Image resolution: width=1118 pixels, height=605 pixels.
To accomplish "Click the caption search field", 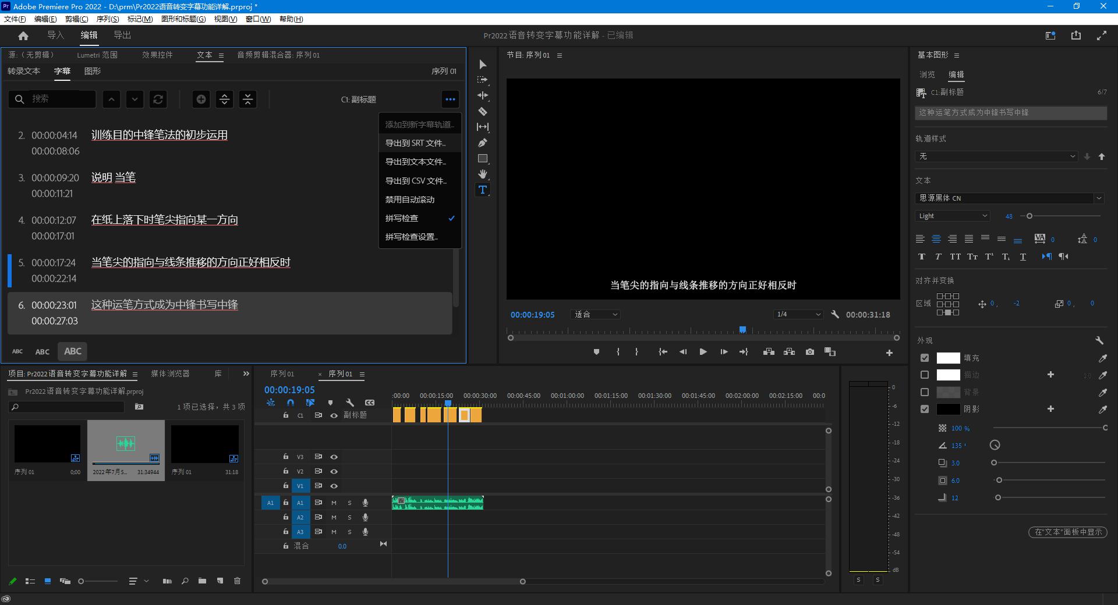I will 52,99.
